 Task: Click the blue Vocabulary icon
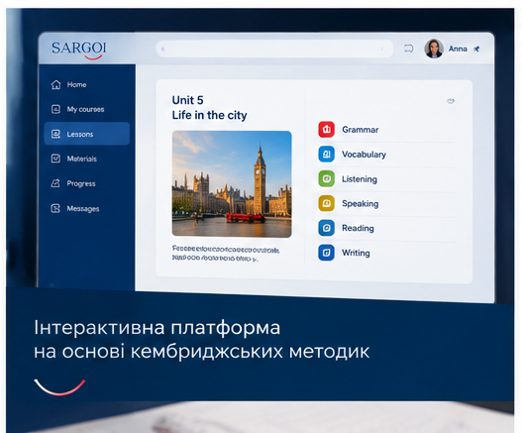pos(326,154)
